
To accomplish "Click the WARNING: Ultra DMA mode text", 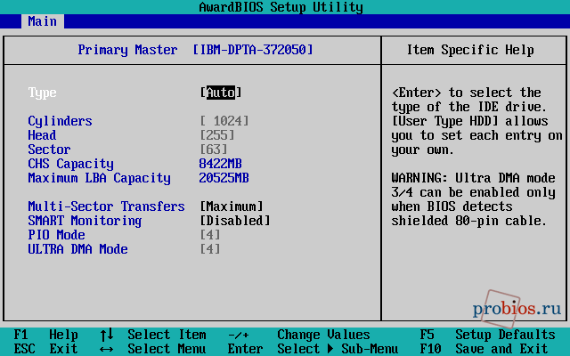I will (473, 178).
